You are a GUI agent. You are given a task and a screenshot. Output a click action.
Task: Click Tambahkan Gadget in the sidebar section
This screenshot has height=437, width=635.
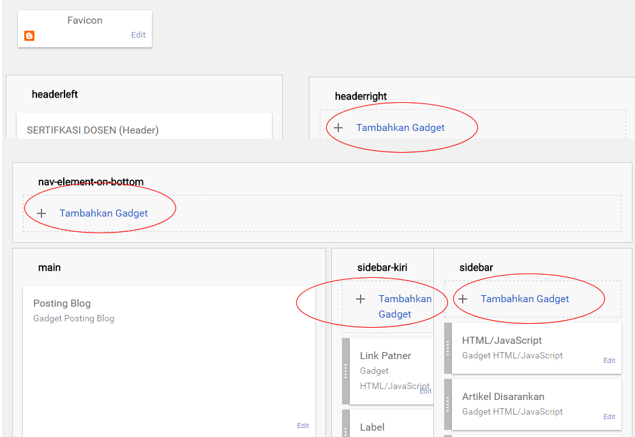(x=525, y=299)
